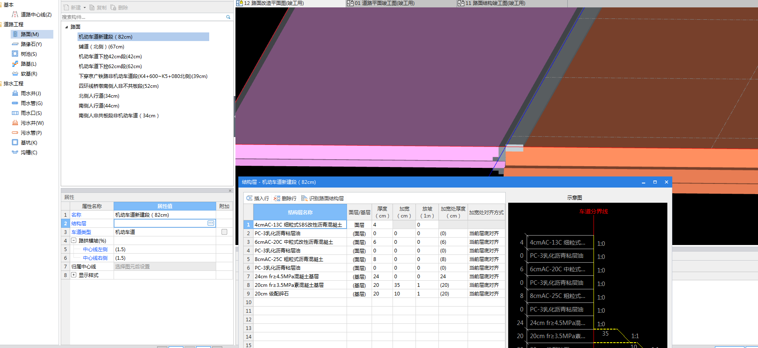Click 车道类型 value 机动车道
The image size is (758, 348).
165,232
